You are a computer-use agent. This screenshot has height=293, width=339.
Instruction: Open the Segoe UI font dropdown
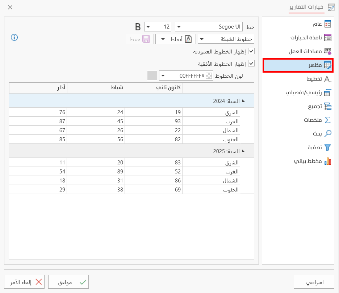tap(209, 27)
